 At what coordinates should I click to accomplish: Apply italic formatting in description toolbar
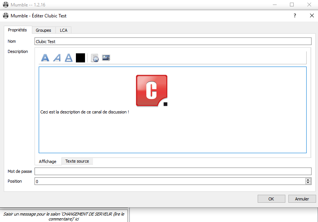(57, 58)
